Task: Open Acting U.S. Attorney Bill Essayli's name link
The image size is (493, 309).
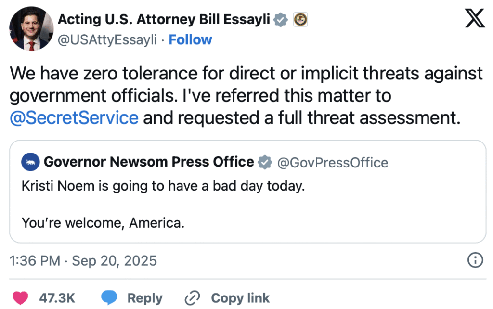Action: click(164, 20)
